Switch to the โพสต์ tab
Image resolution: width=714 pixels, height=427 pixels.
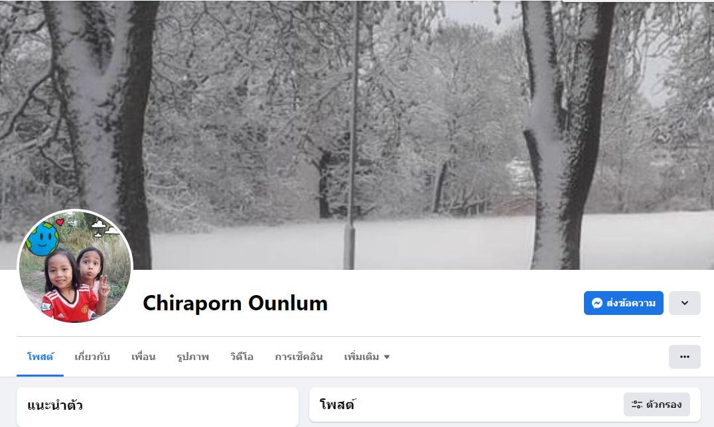click(x=40, y=357)
